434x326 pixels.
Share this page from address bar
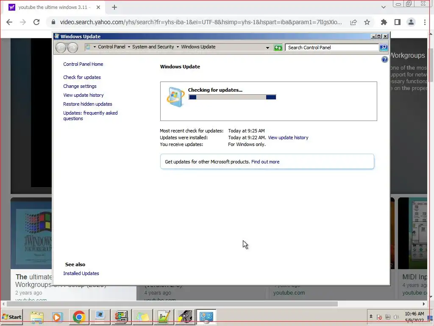(x=353, y=22)
